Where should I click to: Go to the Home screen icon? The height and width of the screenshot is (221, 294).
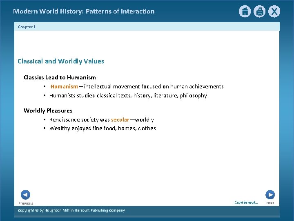(x=245, y=11)
